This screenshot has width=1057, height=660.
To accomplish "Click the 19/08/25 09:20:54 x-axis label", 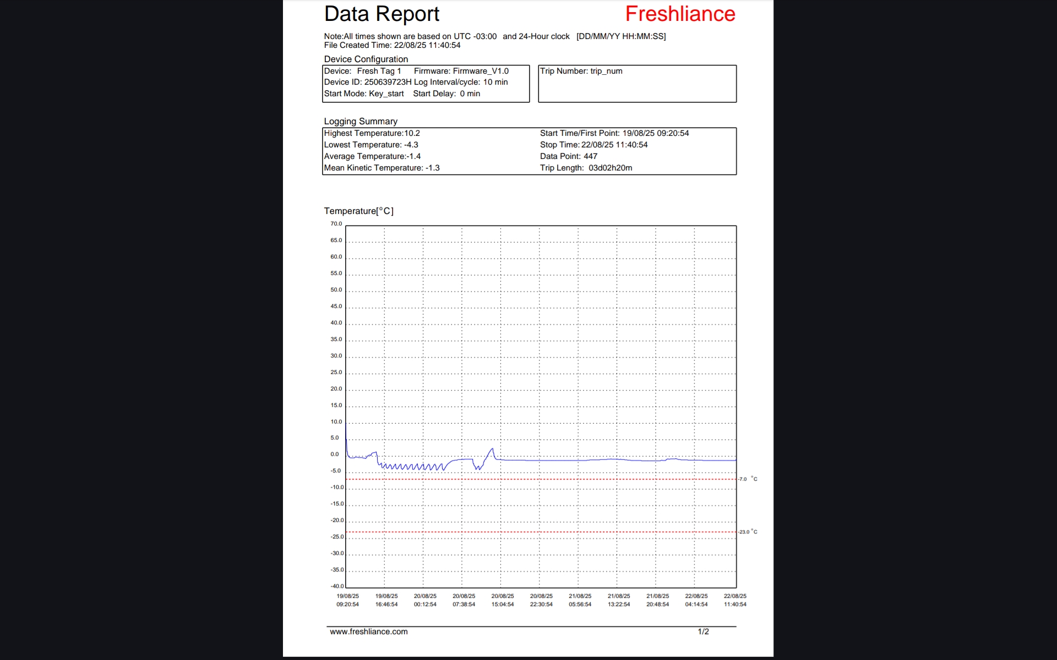I will coord(347,600).
